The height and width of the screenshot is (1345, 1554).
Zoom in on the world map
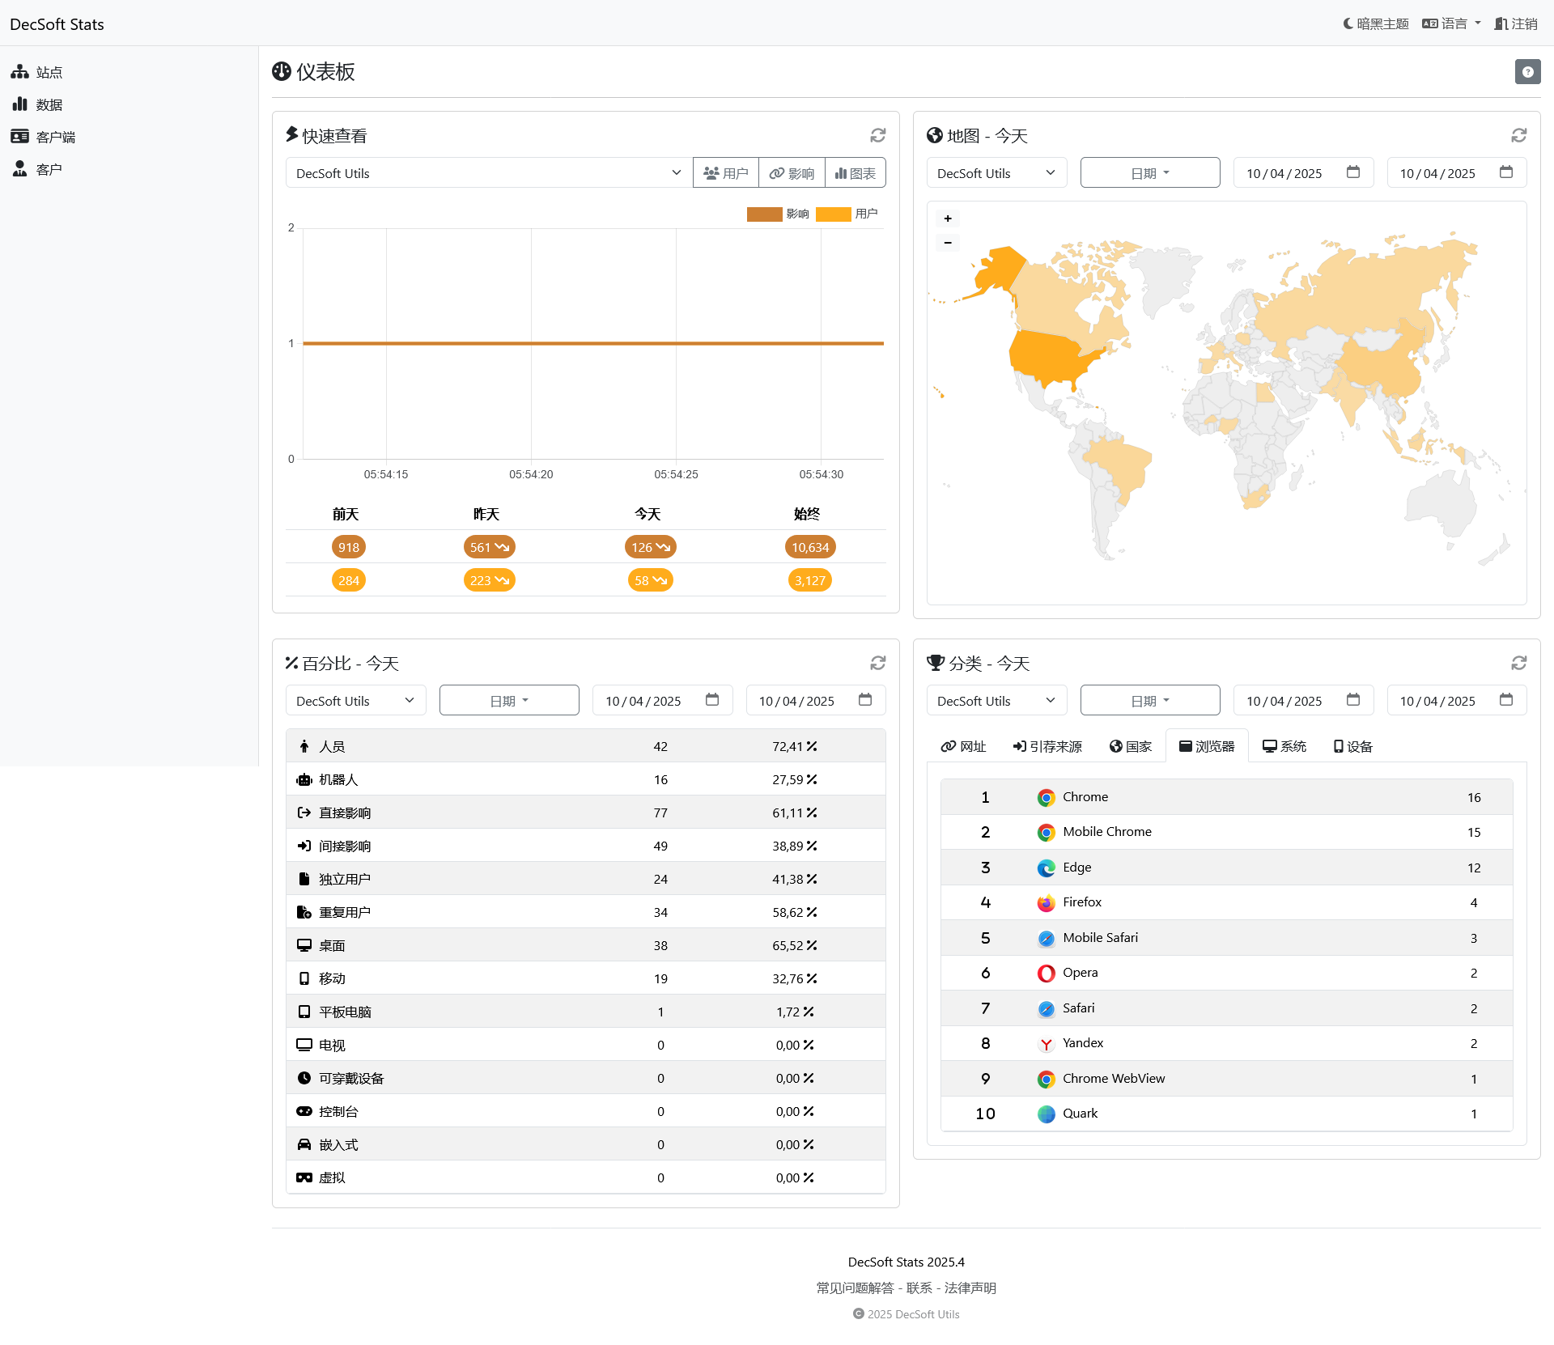coord(947,219)
